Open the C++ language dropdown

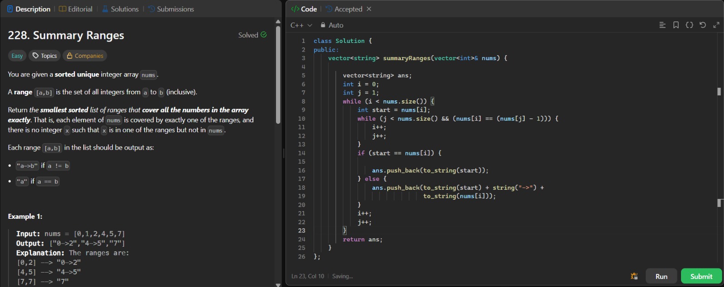tap(301, 25)
